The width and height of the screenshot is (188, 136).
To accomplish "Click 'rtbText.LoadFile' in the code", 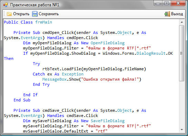I will click(62, 69).
